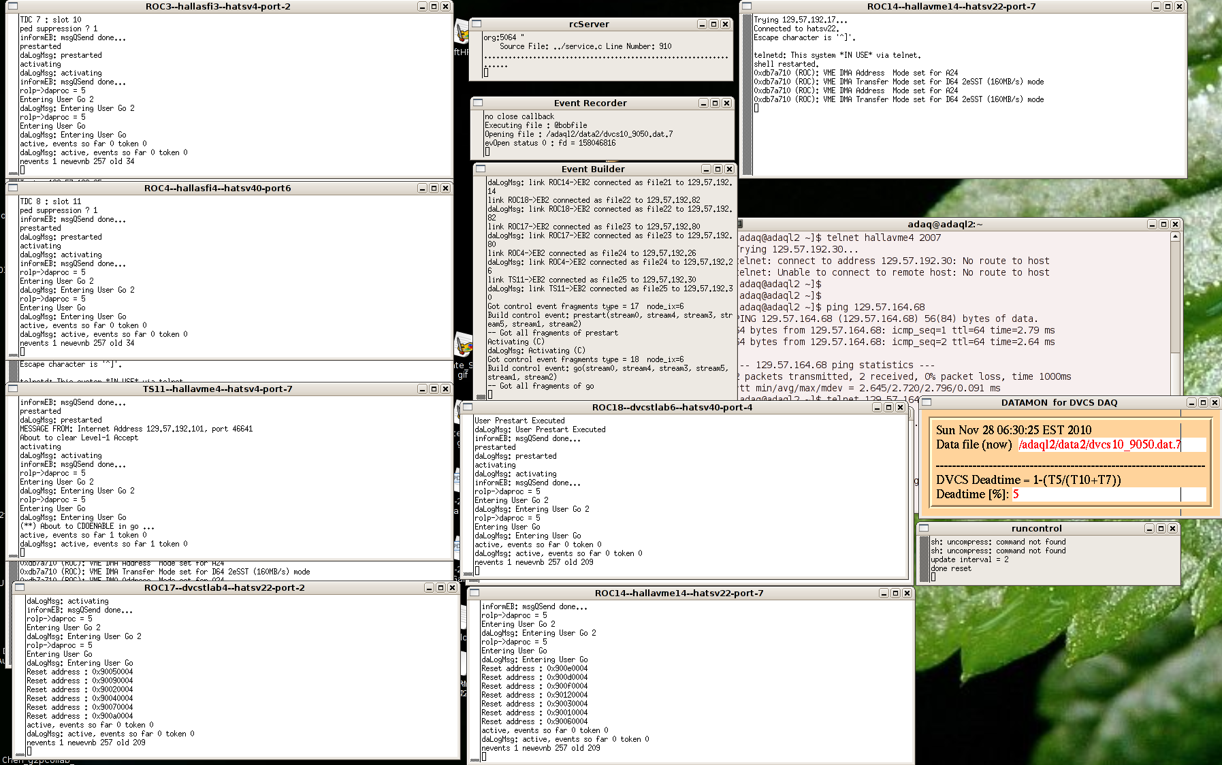
Task: Click 'User Prestart Executed' first line in ROC18 window
Action: tap(519, 421)
